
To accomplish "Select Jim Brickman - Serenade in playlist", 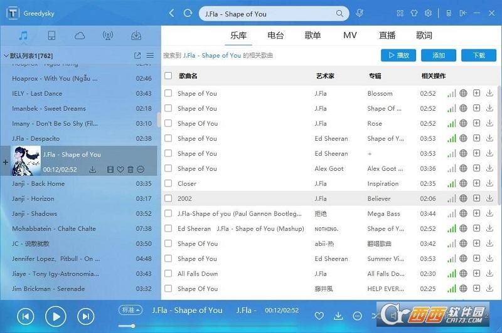I will [x=80, y=289].
